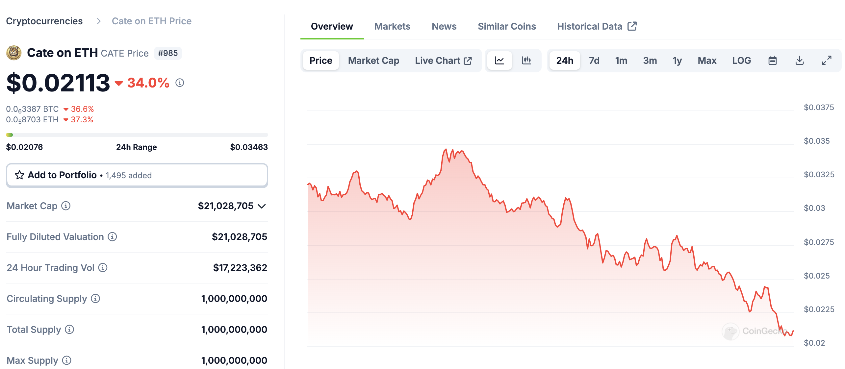Image resolution: width=845 pixels, height=369 pixels.
Task: Click the breadcrumb chevron after Cryptocurrencies
Action: point(98,21)
